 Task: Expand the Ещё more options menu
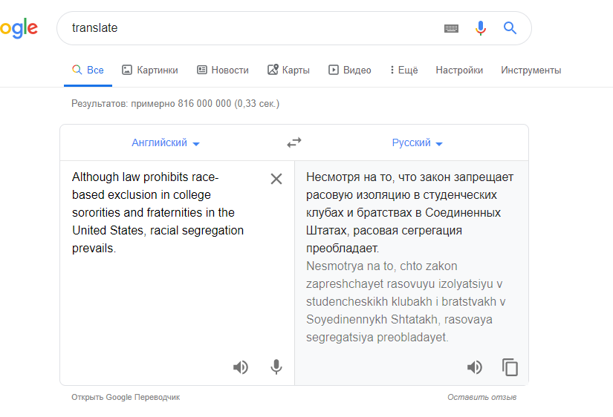403,70
